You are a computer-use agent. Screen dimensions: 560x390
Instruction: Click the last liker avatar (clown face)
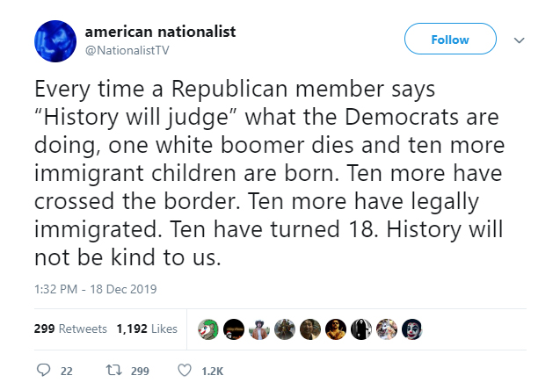(411, 329)
